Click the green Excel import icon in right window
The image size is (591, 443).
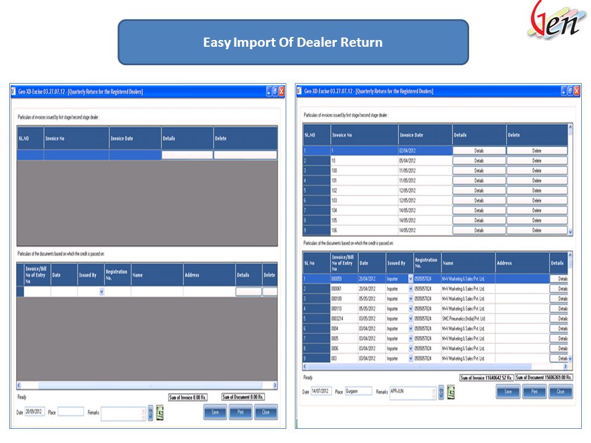click(x=451, y=392)
